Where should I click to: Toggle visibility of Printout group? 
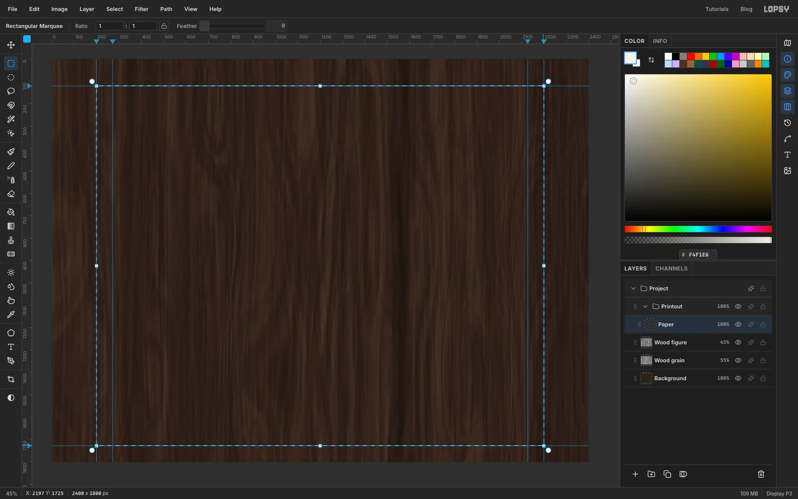(x=738, y=306)
